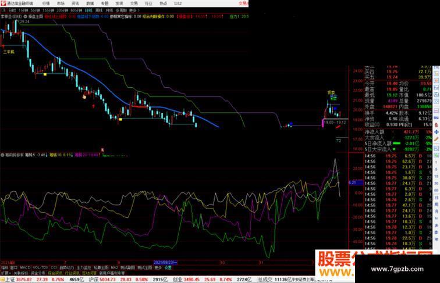Open the 互动问答 tab

point(89,273)
